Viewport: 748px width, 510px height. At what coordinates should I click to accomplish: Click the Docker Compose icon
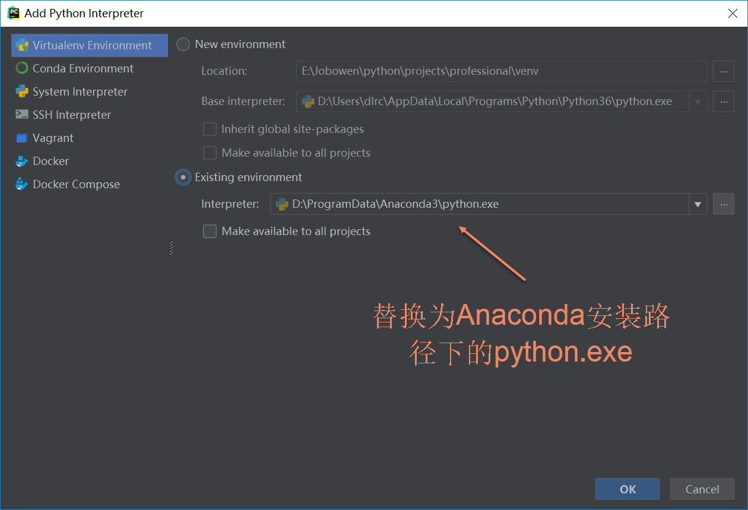pyautogui.click(x=22, y=184)
